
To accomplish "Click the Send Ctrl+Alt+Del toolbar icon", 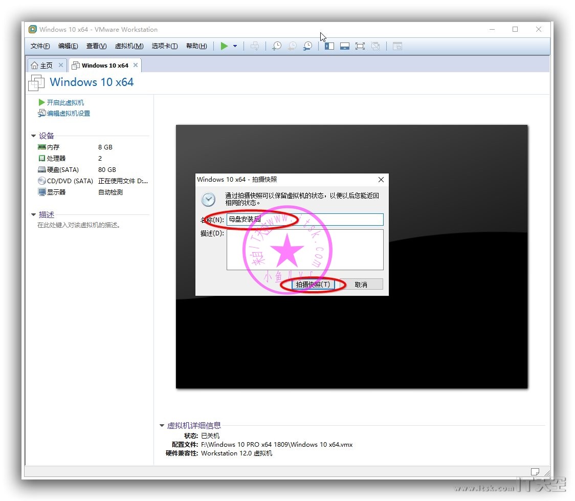I will 254,46.
